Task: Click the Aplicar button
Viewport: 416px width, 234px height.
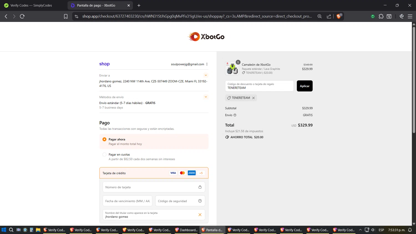Action: click(305, 86)
